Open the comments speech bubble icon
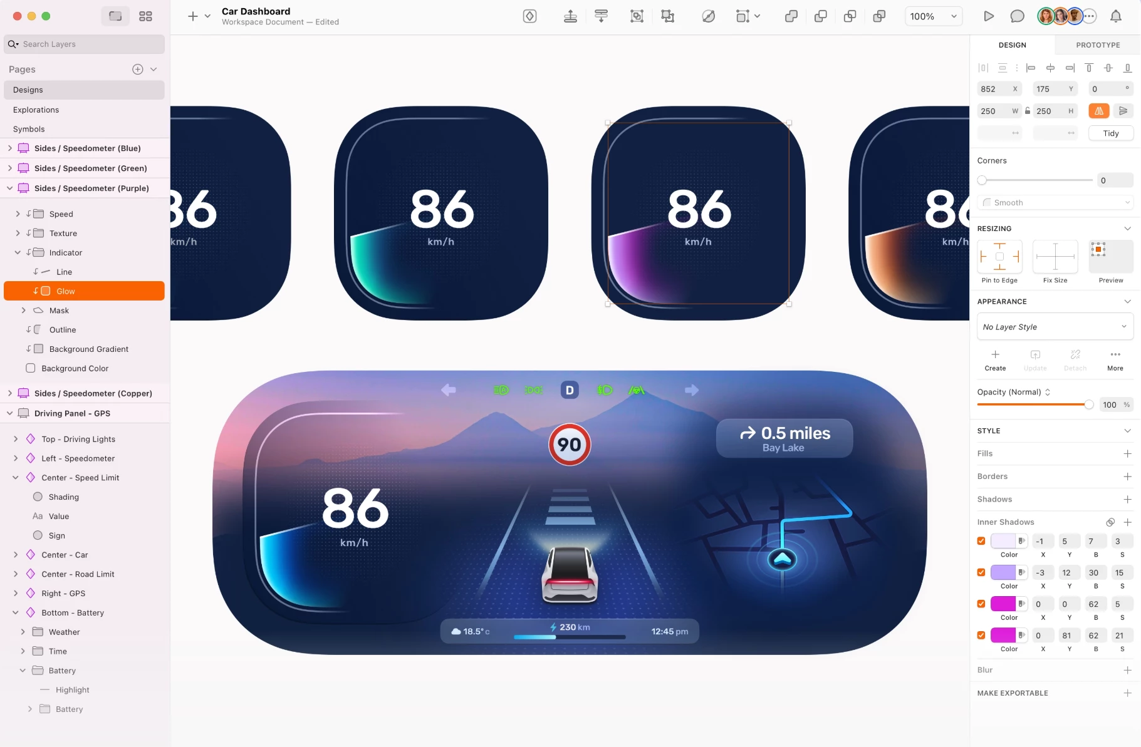1141x747 pixels. pos(1018,16)
